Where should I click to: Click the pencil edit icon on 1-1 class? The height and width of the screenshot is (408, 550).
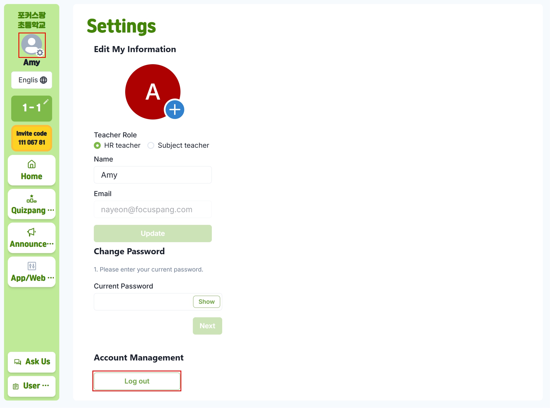click(46, 102)
